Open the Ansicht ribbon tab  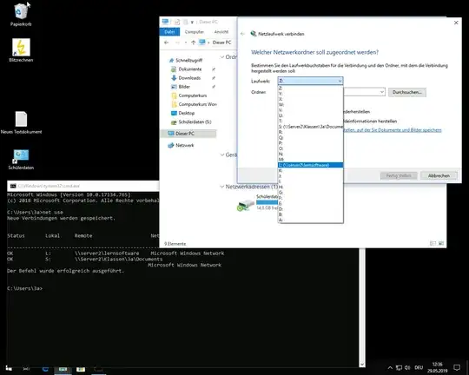tap(221, 32)
